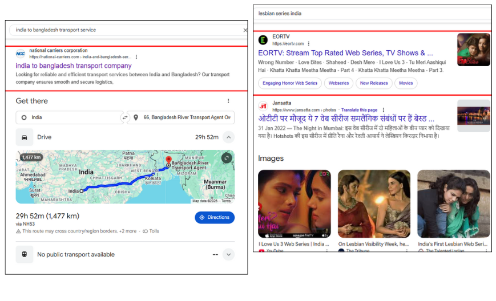Select Engaging Horror Web Series chip
Screen dimensions: 496x301
coord(290,83)
